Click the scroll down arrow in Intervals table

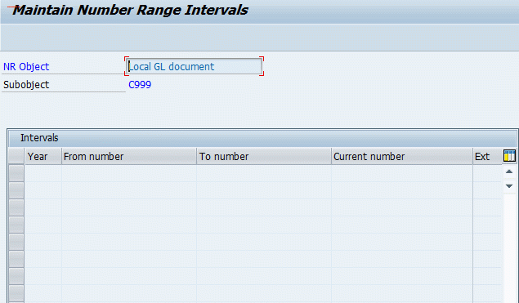tap(509, 186)
